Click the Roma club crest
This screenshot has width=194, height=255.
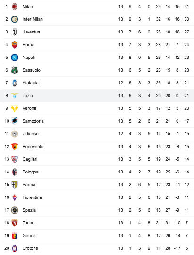point(15,45)
